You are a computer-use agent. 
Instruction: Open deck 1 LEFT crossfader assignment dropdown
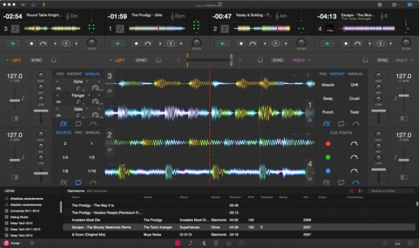pos(117,61)
